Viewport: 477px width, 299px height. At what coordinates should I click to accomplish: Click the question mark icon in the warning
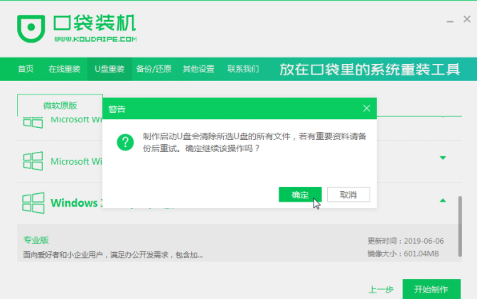(125, 142)
